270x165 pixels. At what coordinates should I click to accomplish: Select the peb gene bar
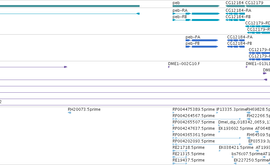196,6
